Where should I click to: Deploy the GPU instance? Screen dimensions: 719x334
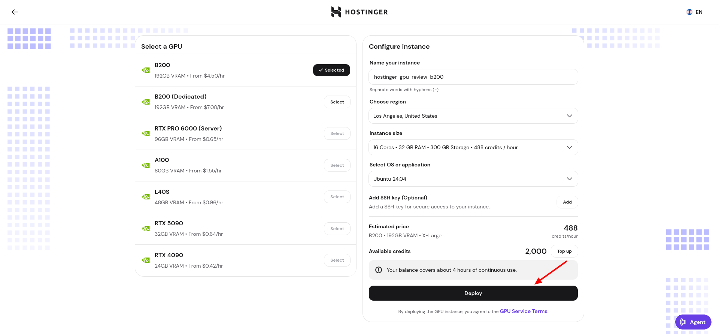coord(473,293)
